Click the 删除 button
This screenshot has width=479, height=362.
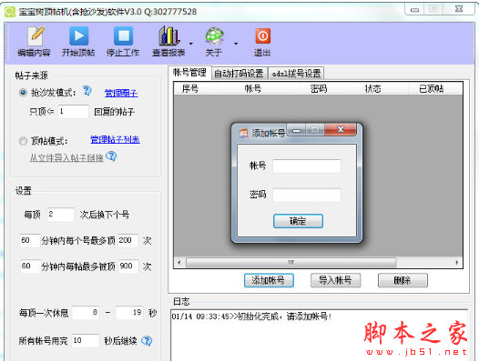(x=403, y=280)
